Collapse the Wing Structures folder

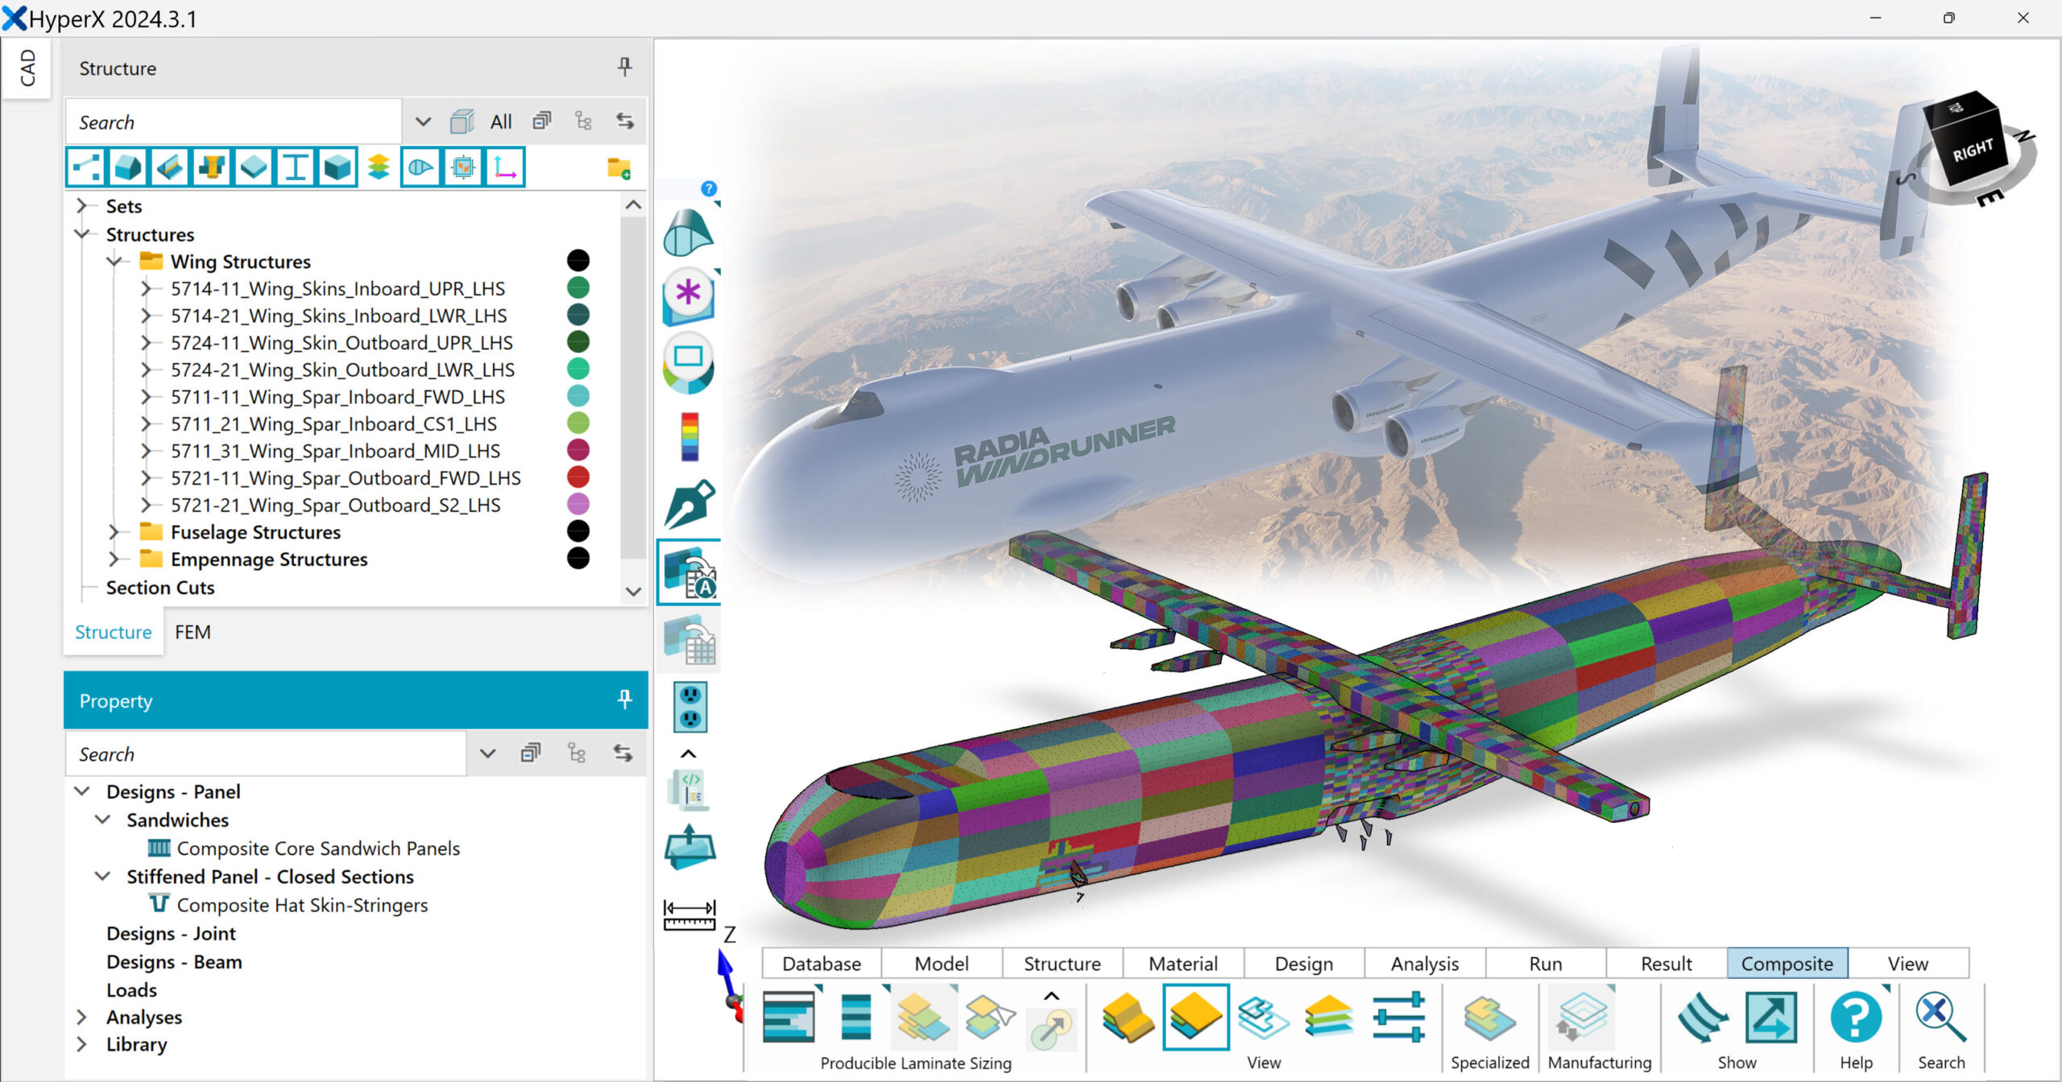pyautogui.click(x=114, y=262)
